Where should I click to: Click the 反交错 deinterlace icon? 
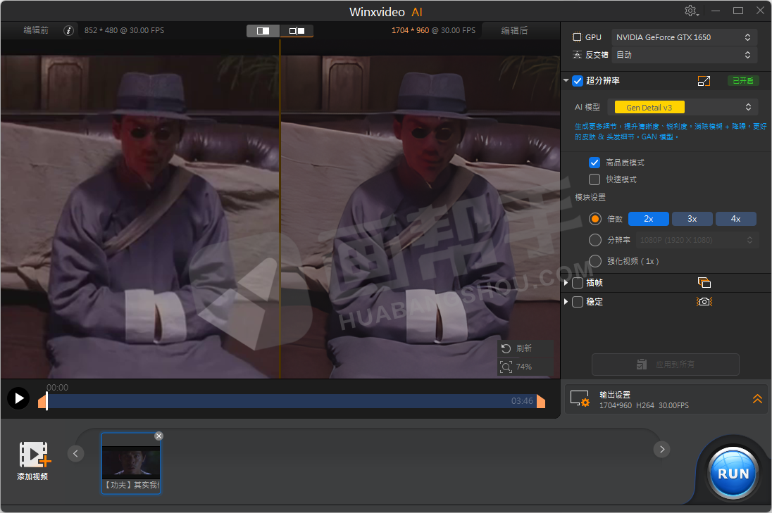pyautogui.click(x=577, y=55)
